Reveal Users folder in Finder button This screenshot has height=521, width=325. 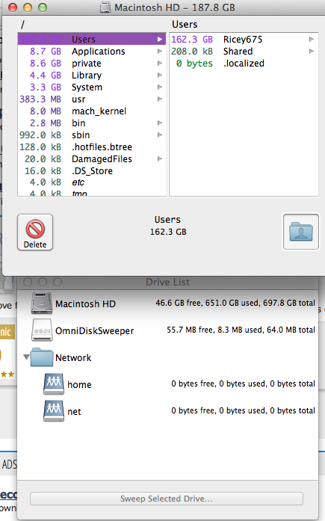[301, 232]
